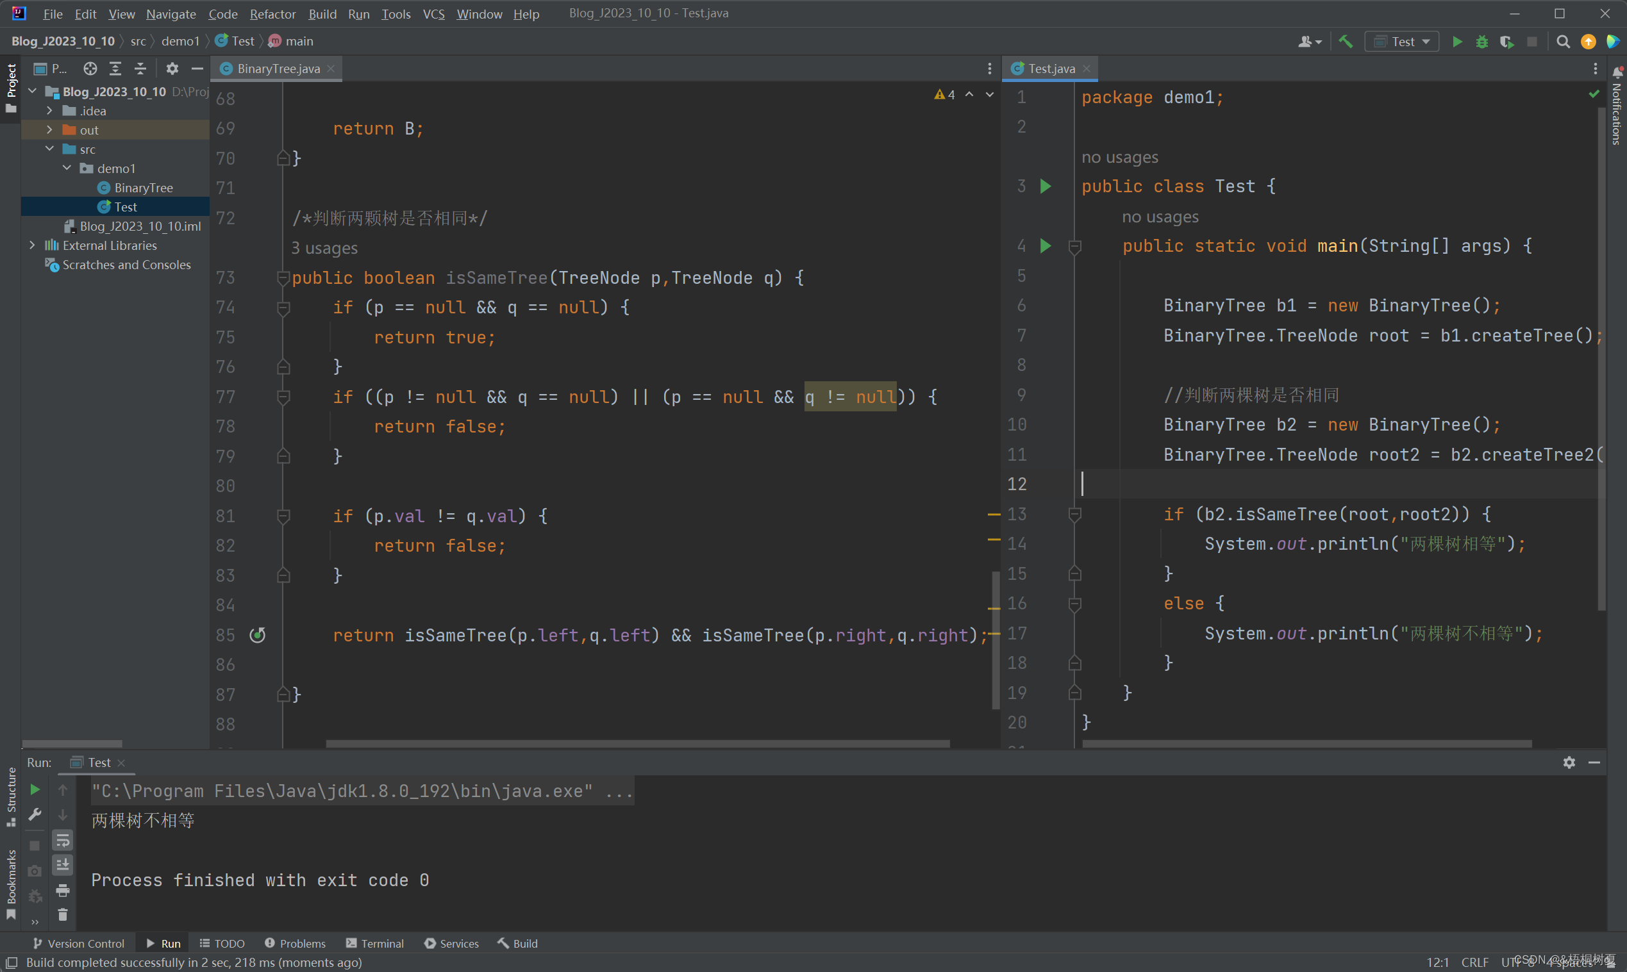Viewport: 1627px width, 972px height.
Task: Open editor tab options for BinaryTree.java
Action: [989, 69]
